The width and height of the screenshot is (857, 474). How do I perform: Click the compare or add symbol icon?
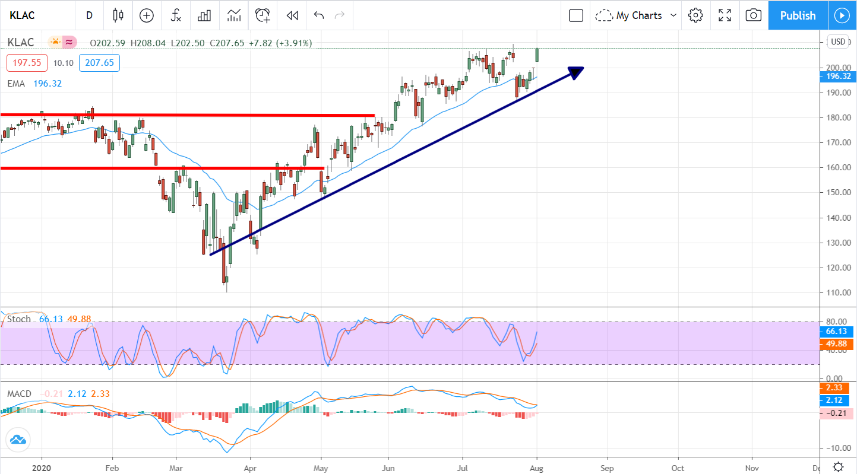click(x=146, y=15)
